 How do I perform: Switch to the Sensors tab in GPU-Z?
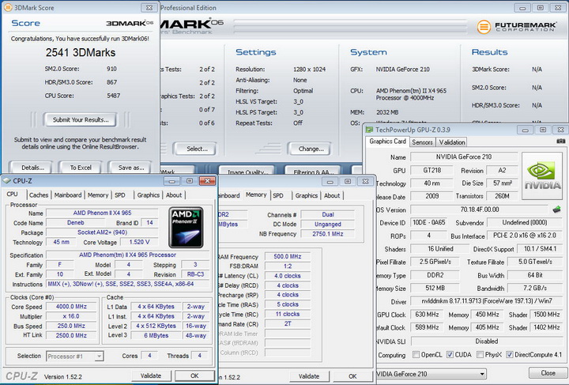422,142
